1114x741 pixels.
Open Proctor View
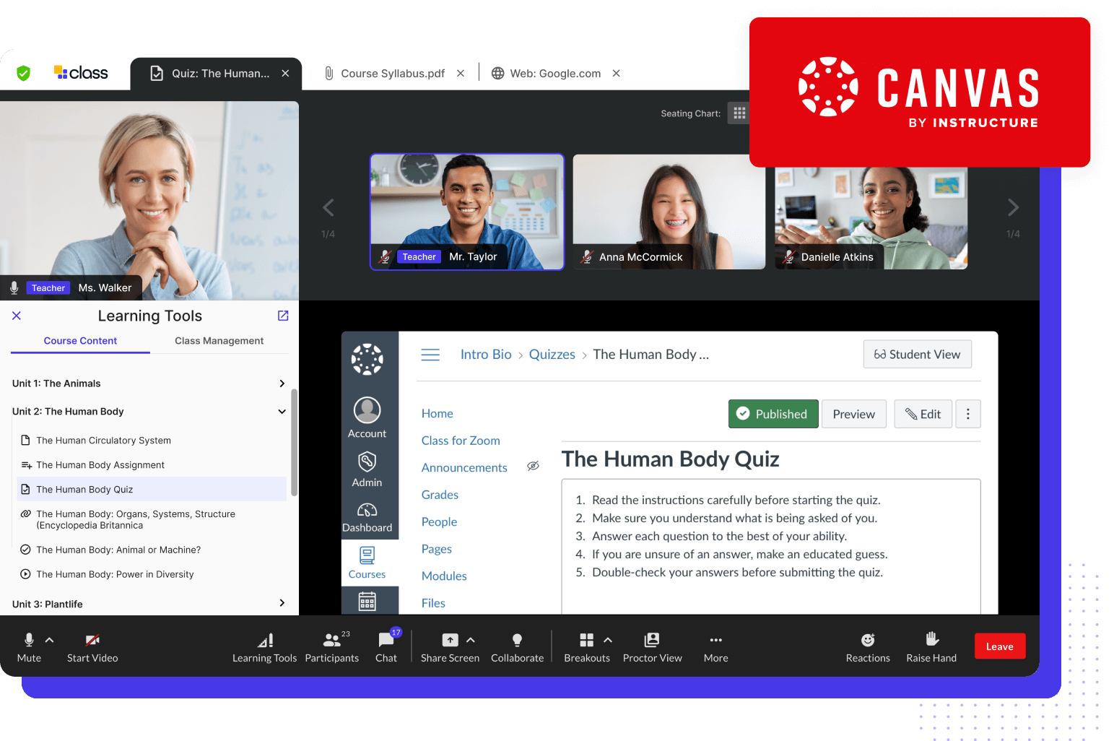[x=652, y=647]
